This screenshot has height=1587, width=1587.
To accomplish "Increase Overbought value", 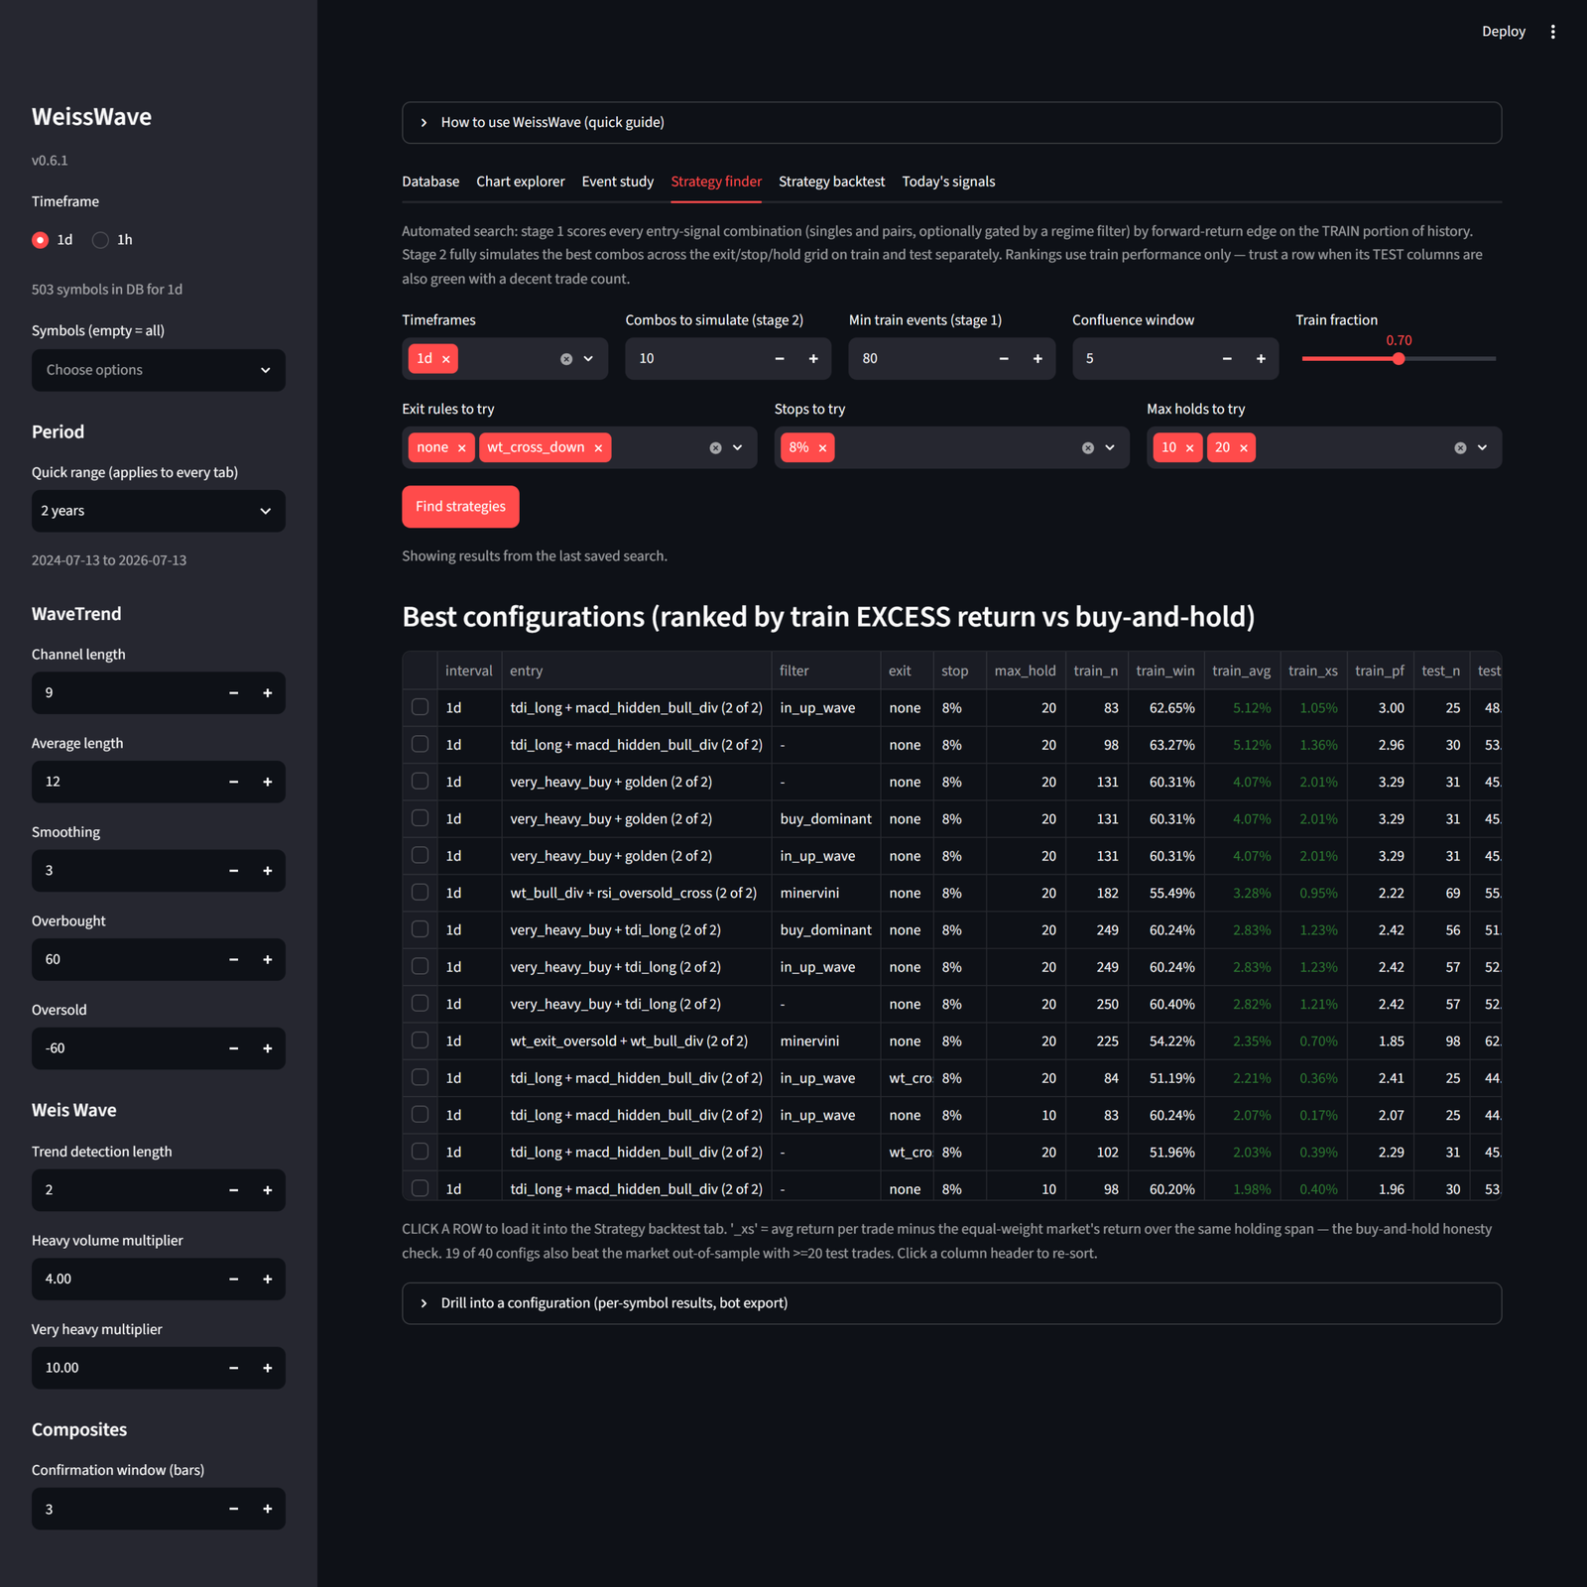I will [x=268, y=959].
